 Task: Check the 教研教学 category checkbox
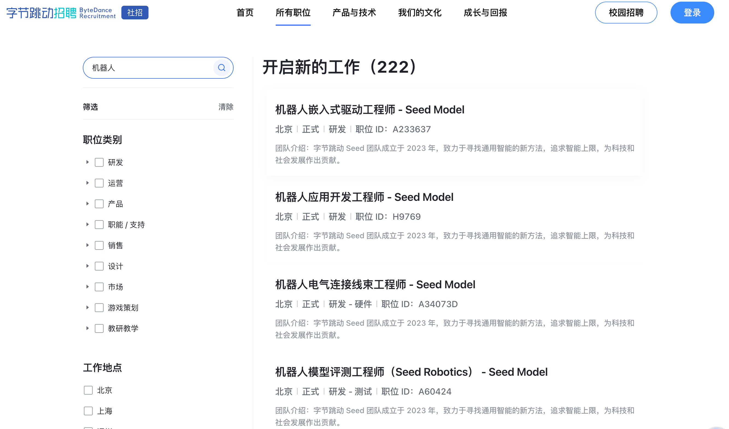[x=99, y=328]
